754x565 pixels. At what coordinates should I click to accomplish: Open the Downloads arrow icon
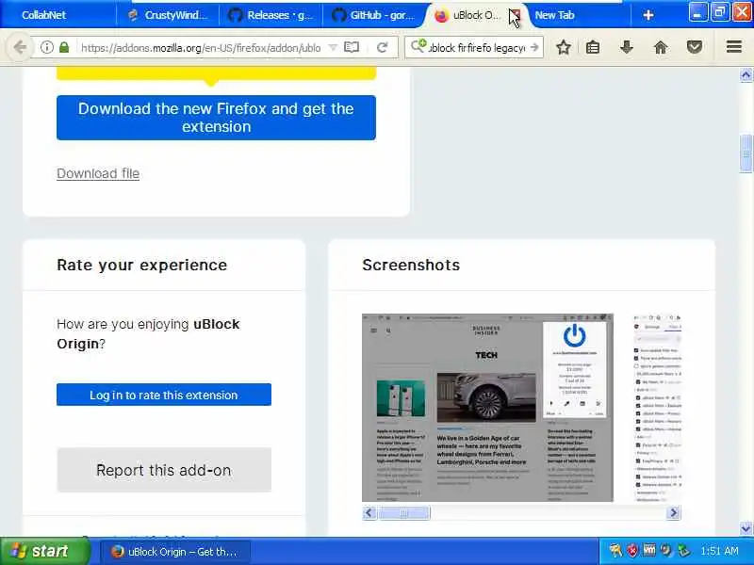click(626, 47)
